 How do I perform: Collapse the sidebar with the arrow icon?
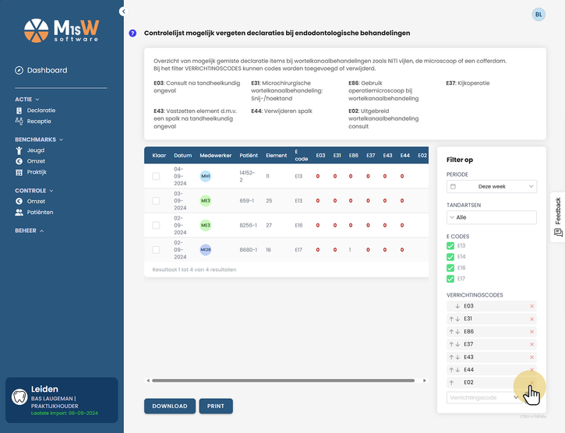tap(124, 12)
